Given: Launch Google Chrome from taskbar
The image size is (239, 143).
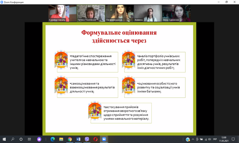Looking at the screenshot, I should (x=70, y=139).
